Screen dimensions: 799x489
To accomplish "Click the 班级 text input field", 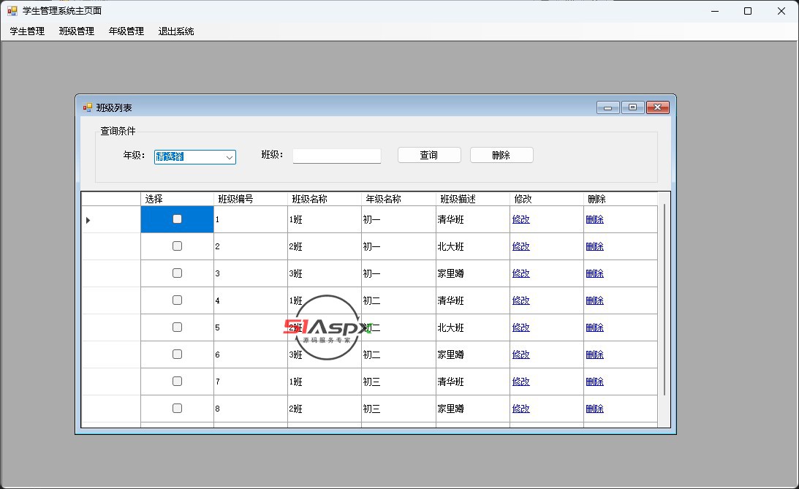I will [x=336, y=156].
